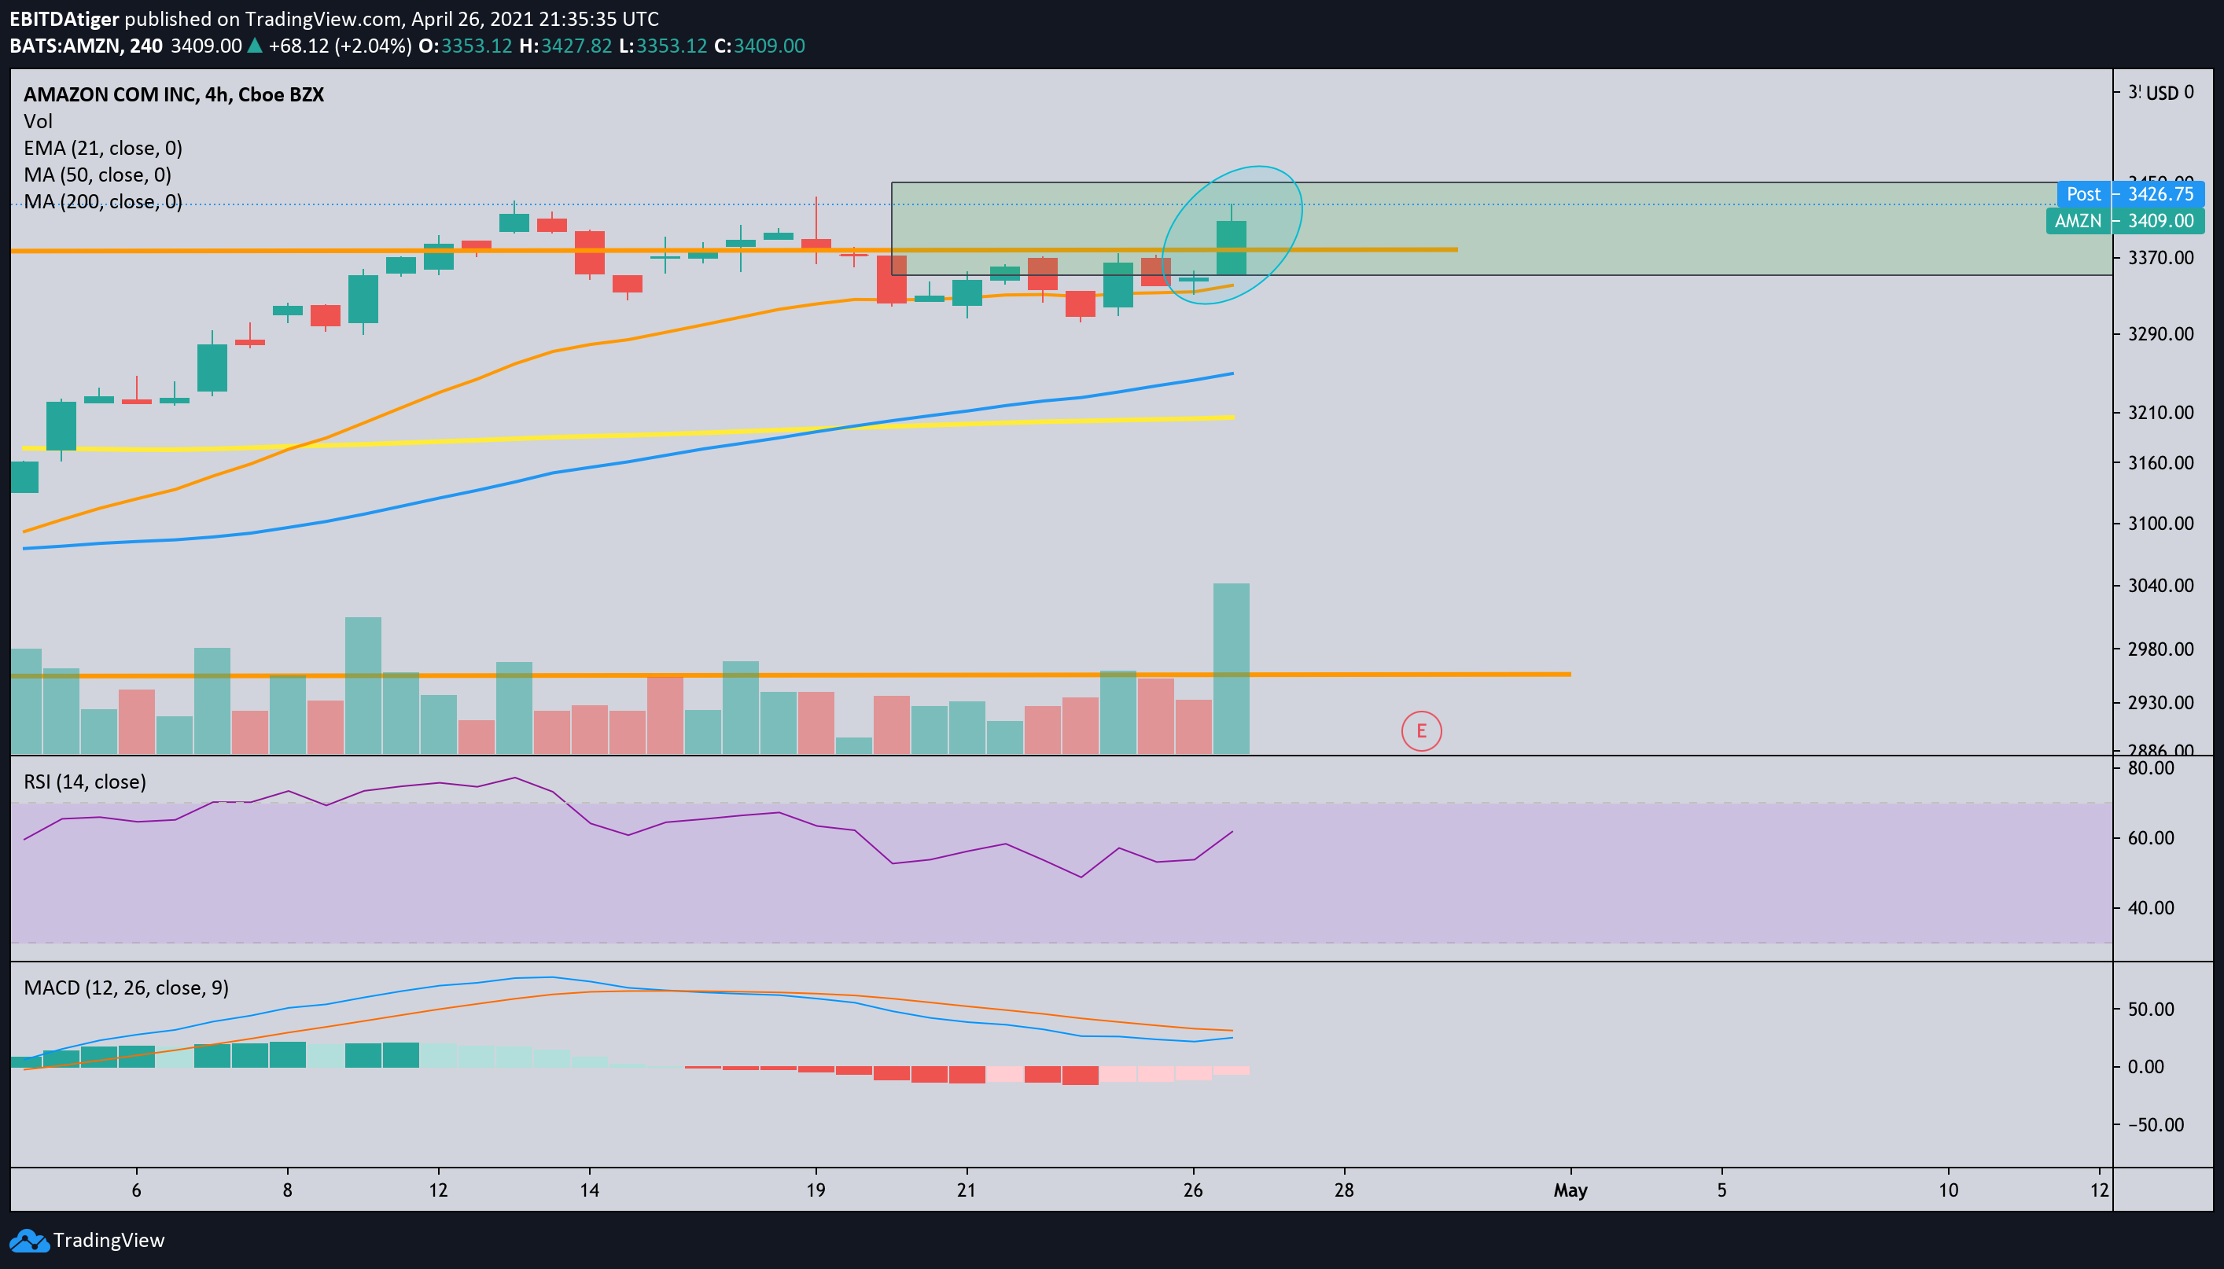This screenshot has height=1269, width=2224.
Task: Click the 3210.00 price axis label
Action: (2160, 412)
